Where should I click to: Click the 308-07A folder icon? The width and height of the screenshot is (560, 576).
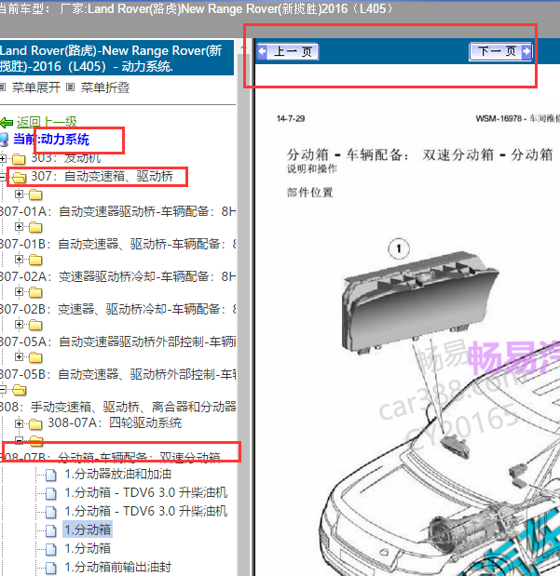[x=35, y=424]
